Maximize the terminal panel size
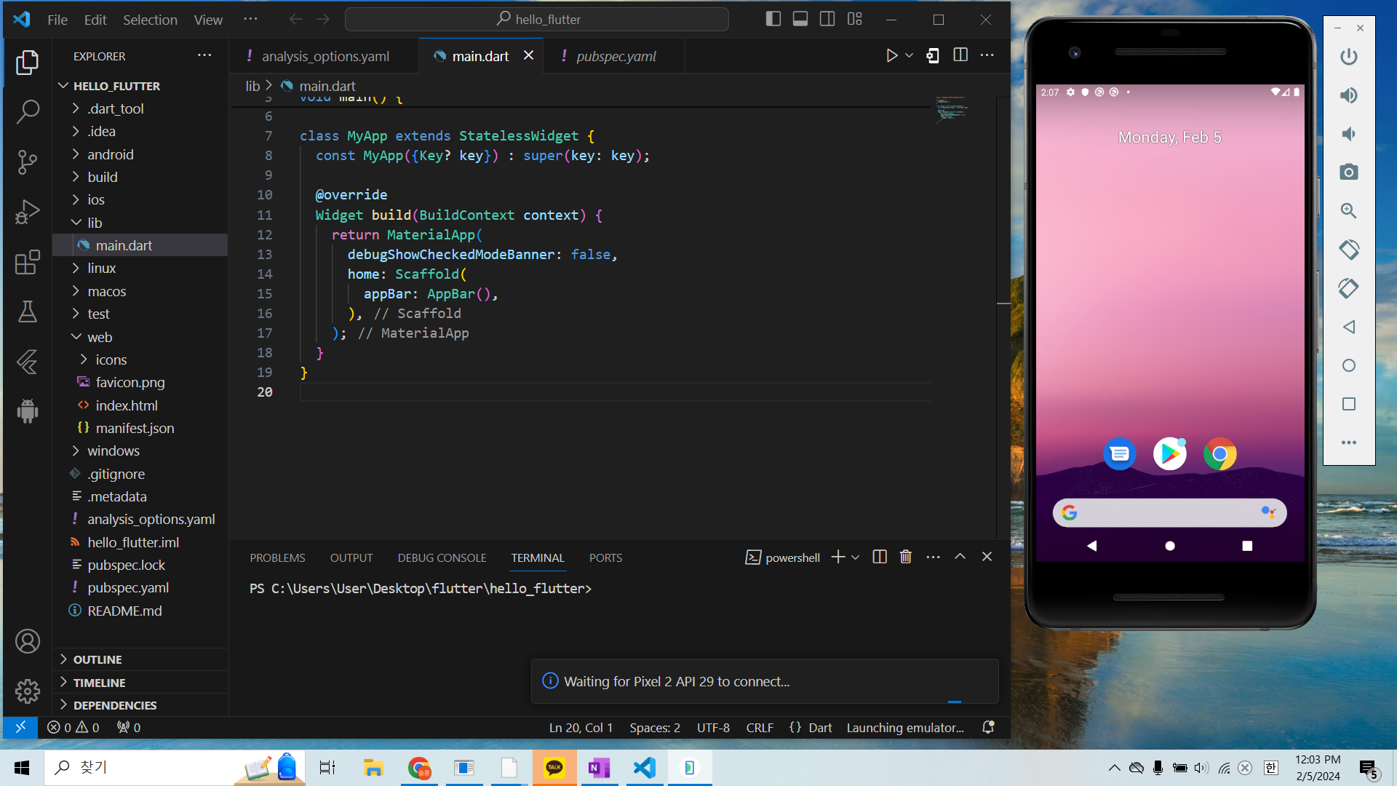Screen dimensions: 1397x786 coord(960,557)
